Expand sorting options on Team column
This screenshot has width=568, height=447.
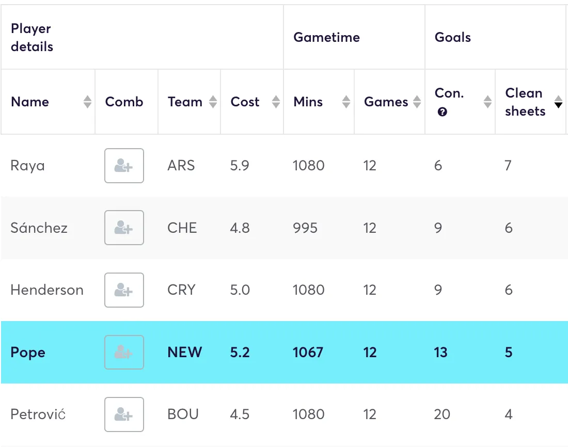(213, 102)
